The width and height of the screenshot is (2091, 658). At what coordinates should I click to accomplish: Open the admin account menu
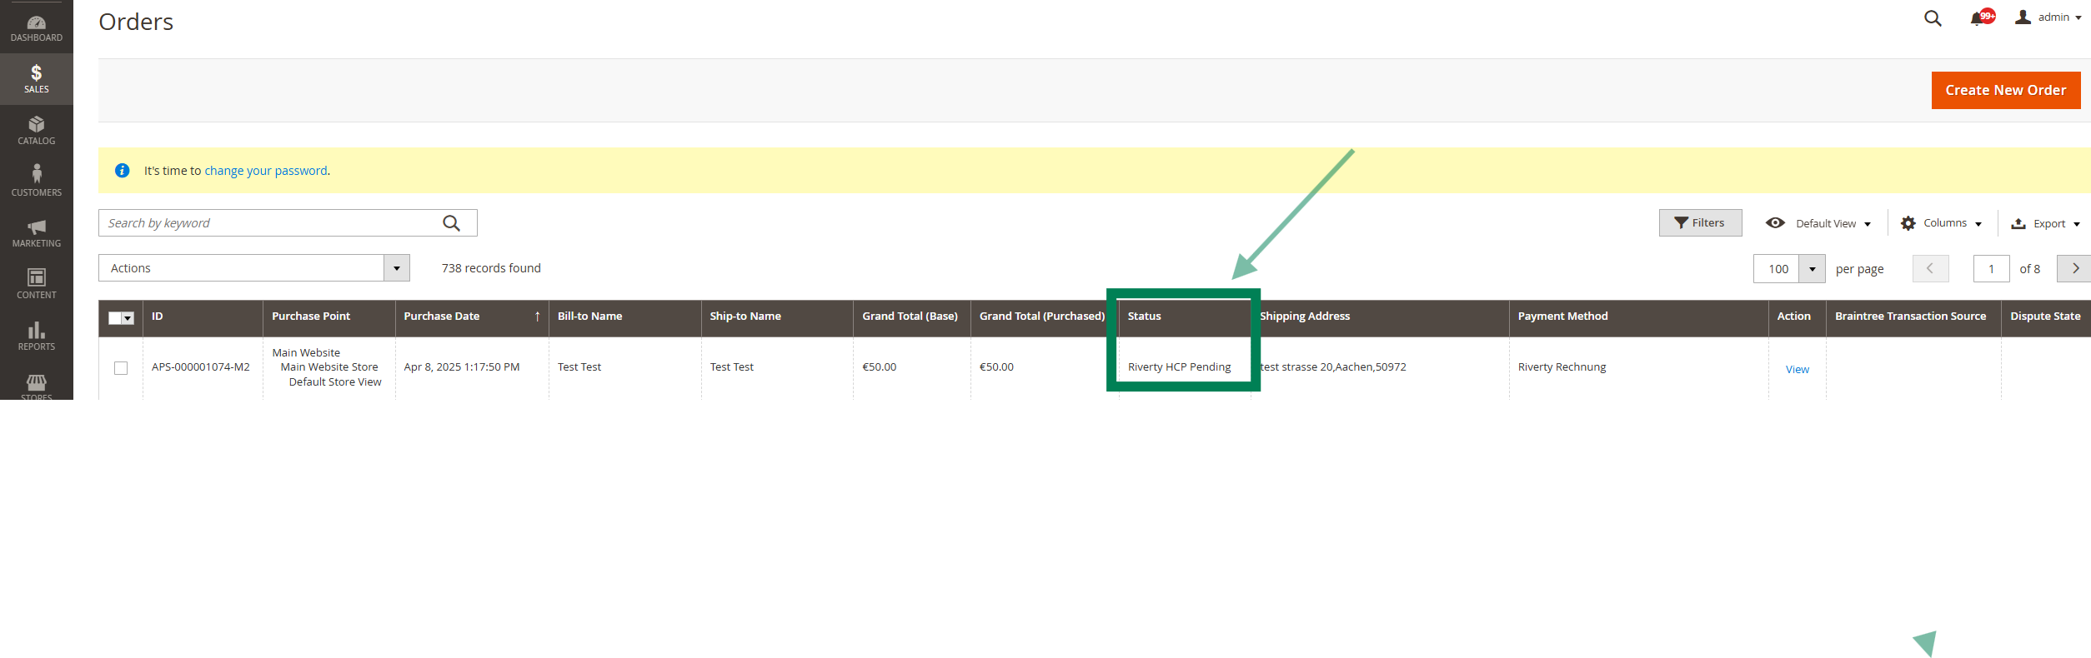pos(2048,17)
